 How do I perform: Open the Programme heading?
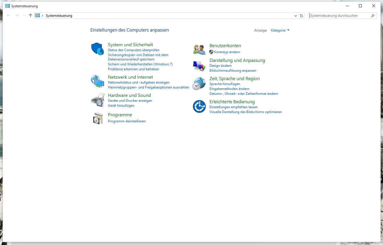pyautogui.click(x=120, y=115)
